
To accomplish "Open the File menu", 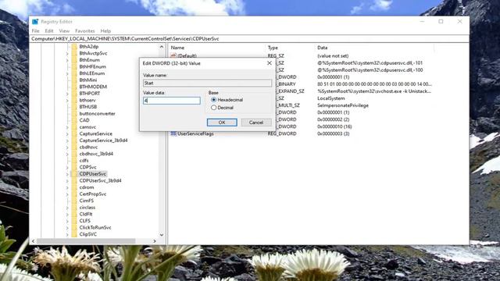I will [35, 31].
